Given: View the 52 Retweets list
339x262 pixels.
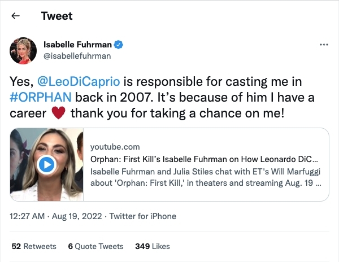Looking at the screenshot, I should tap(34, 246).
